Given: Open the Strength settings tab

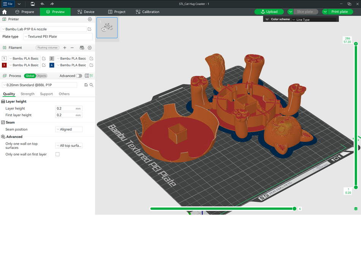Looking at the screenshot, I should (x=27, y=94).
